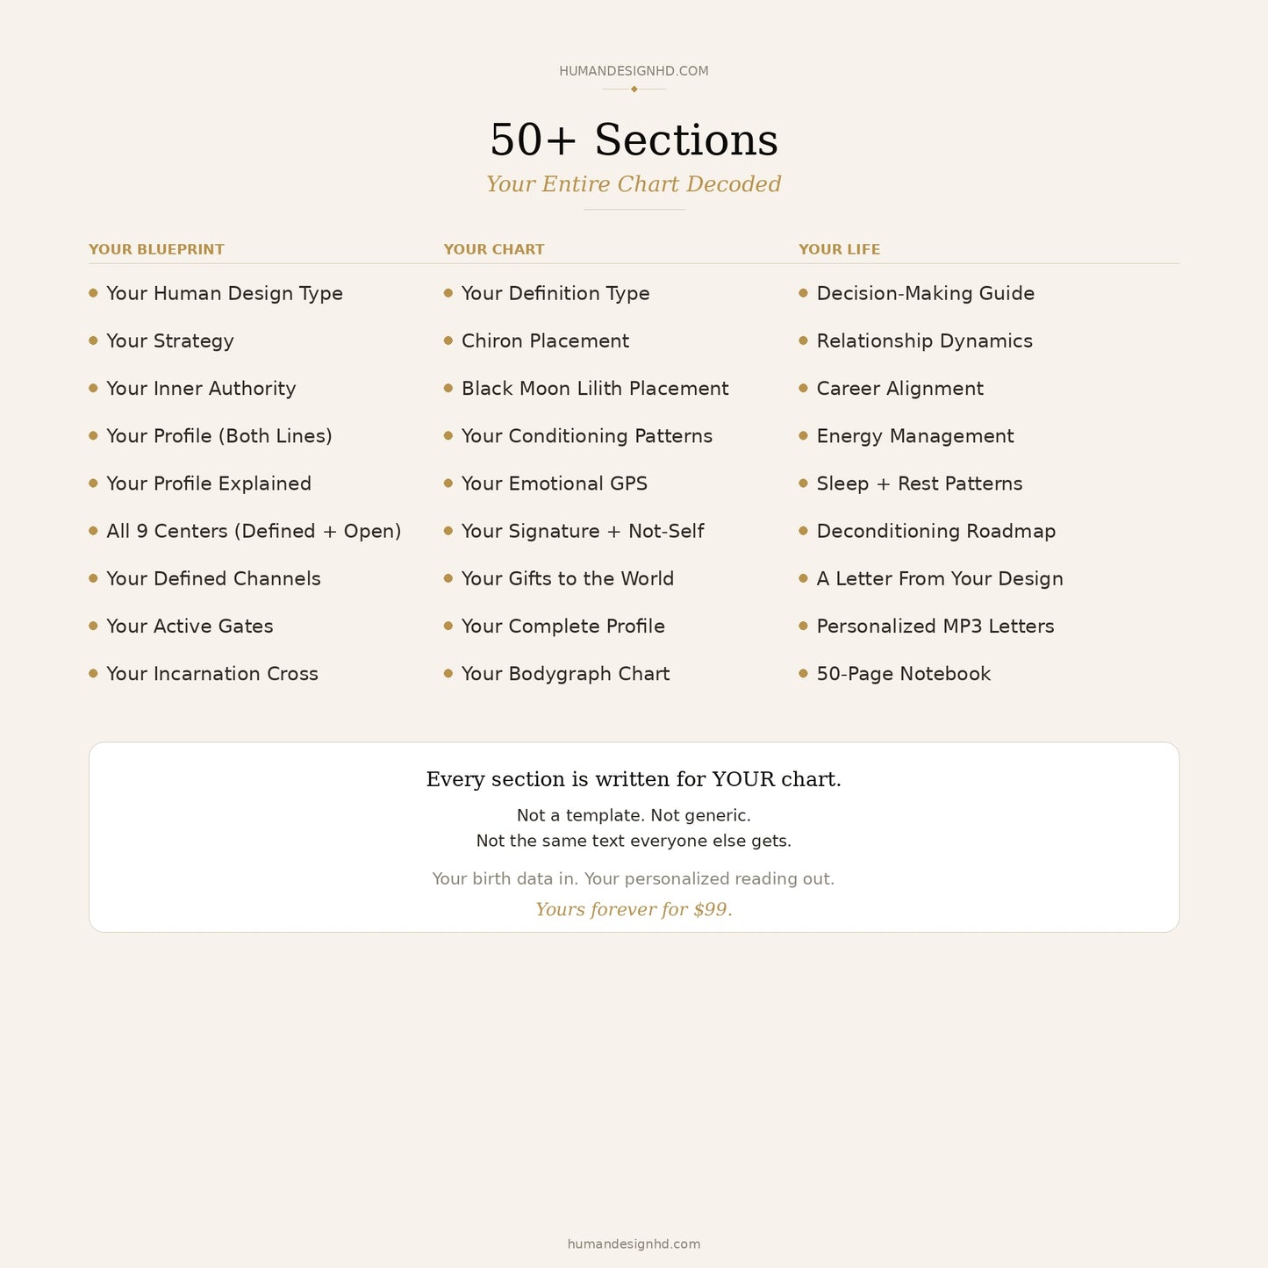Image resolution: width=1268 pixels, height=1268 pixels.
Task: Click the bullet beside Your Incarnation Cross
Action: pyautogui.click(x=93, y=673)
